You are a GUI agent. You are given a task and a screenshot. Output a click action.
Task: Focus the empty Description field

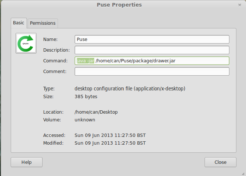click(x=152, y=50)
